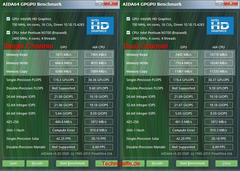The width and height of the screenshot is (240, 171).
Task: Click x64 CPU column header in left window
Action: [98, 47]
